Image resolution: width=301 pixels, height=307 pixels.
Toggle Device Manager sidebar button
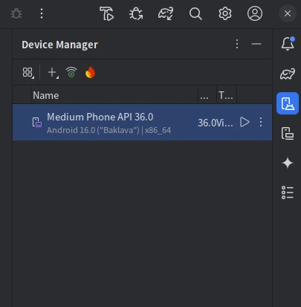tap(288, 103)
